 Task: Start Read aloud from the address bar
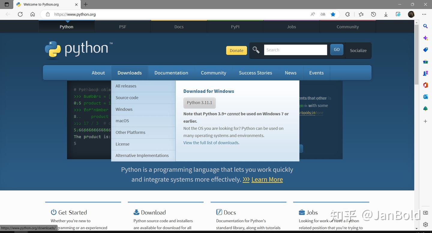point(313,14)
